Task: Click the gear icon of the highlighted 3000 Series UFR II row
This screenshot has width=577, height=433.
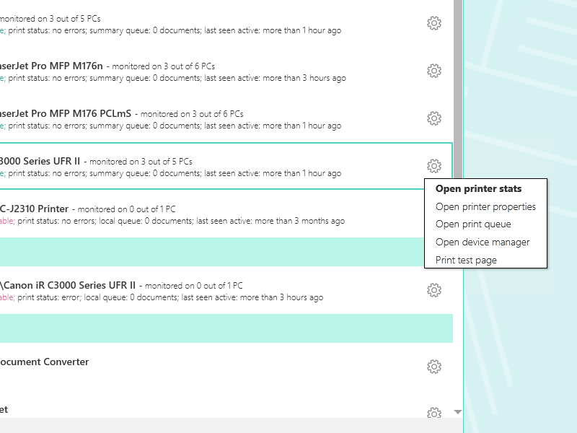Action: click(434, 166)
